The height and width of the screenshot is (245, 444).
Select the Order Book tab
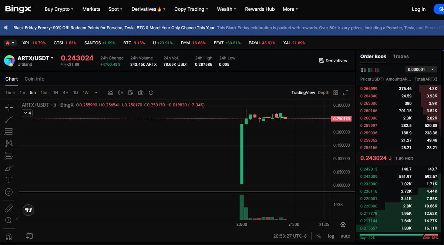tap(373, 57)
